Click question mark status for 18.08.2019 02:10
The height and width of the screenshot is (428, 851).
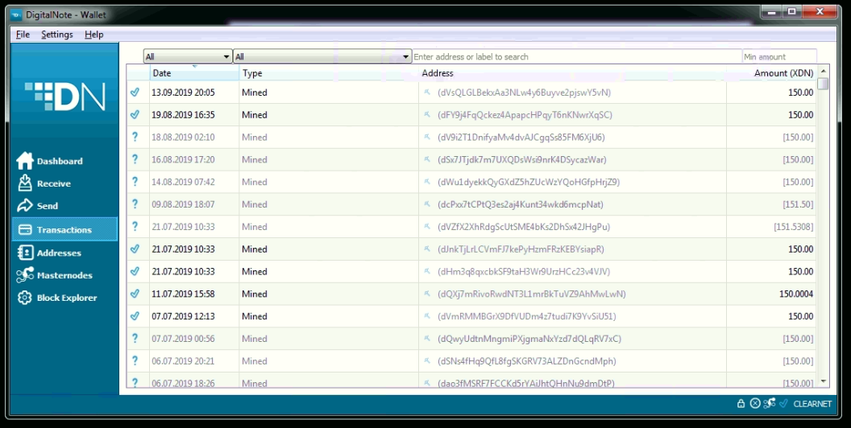click(x=135, y=137)
